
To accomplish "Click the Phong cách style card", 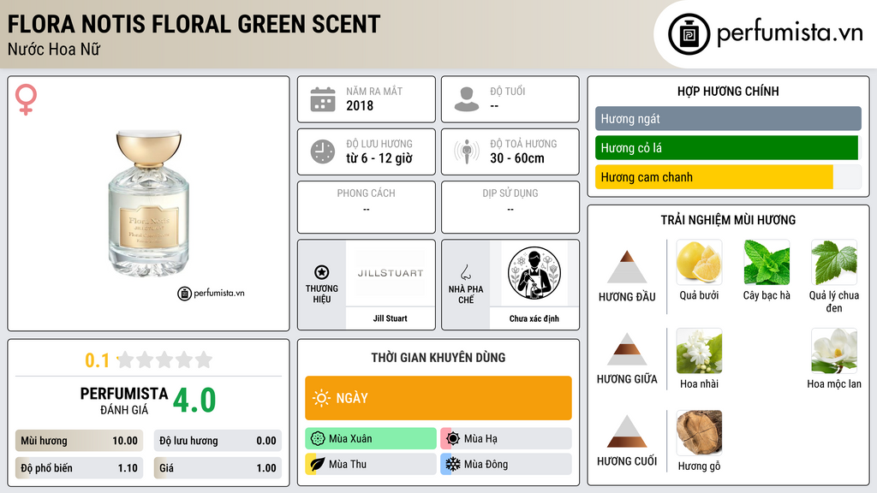I will 367,207.
